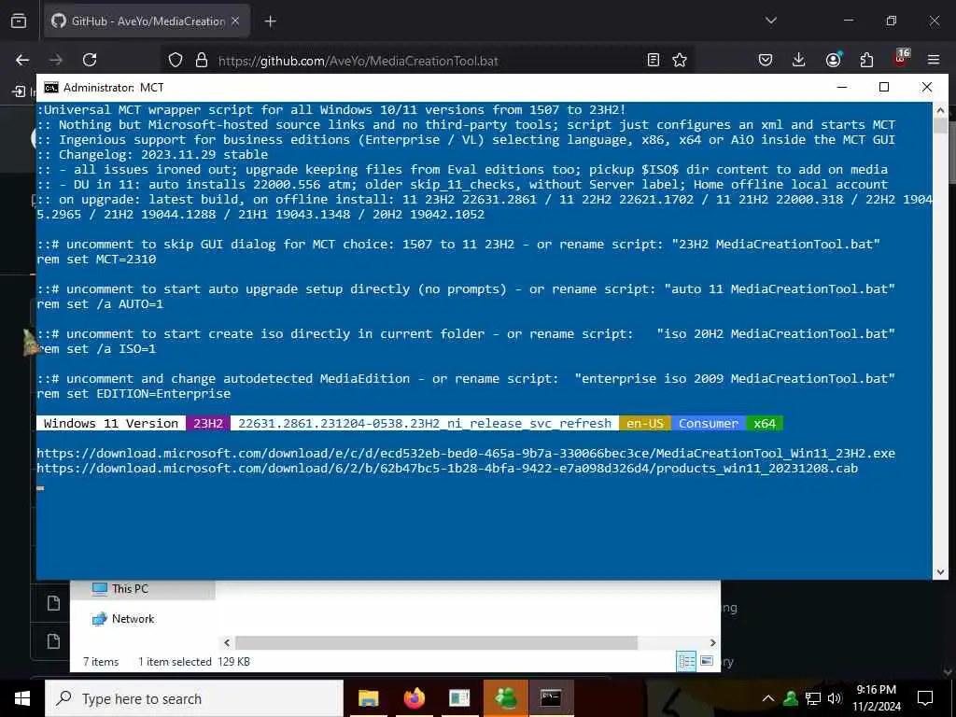Viewport: 956px width, 717px height.
Task: Select This PC in Explorer navigation pane
Action: pos(129,589)
